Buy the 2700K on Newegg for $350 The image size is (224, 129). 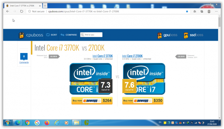click(143, 101)
